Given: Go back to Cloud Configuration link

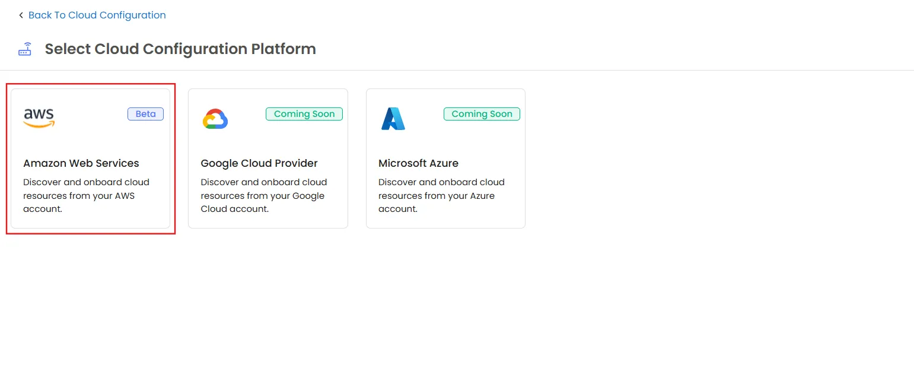Looking at the screenshot, I should pos(97,15).
